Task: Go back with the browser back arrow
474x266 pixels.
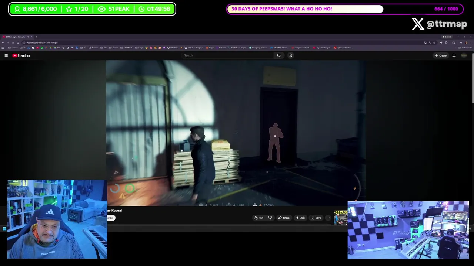Action: (3, 42)
